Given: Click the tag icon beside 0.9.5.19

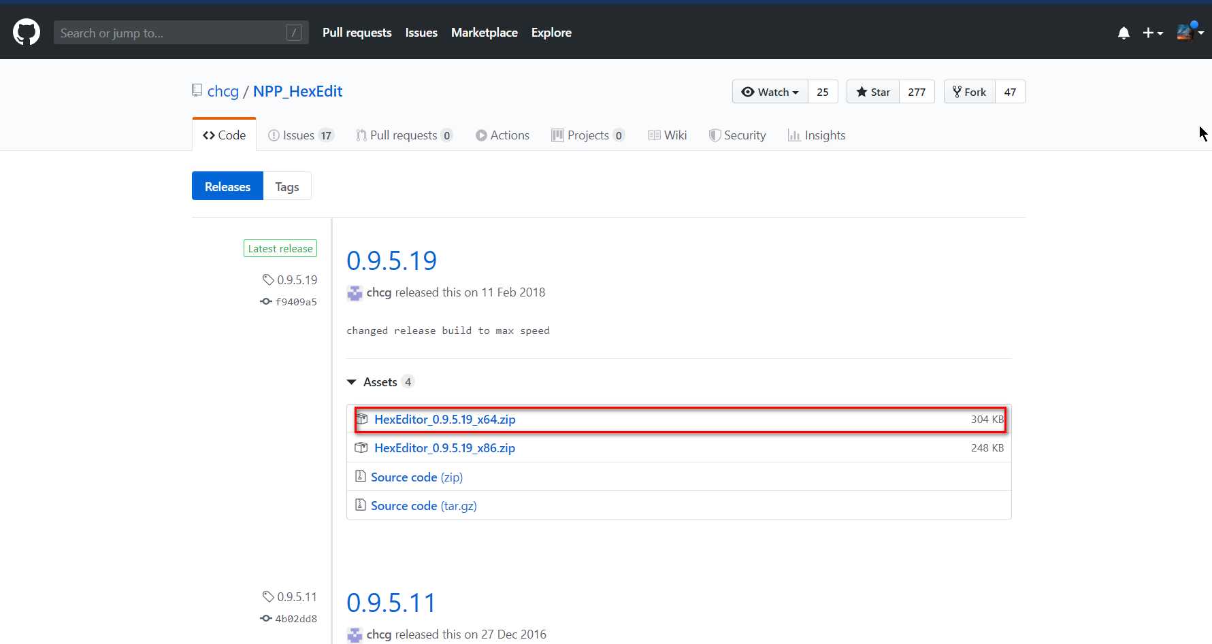Looking at the screenshot, I should point(268,279).
